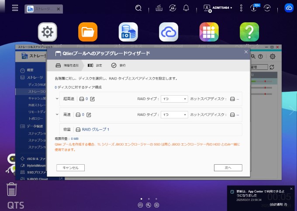Open the notifications bell icon
Screen dimensions: 297x211
point(186,8)
